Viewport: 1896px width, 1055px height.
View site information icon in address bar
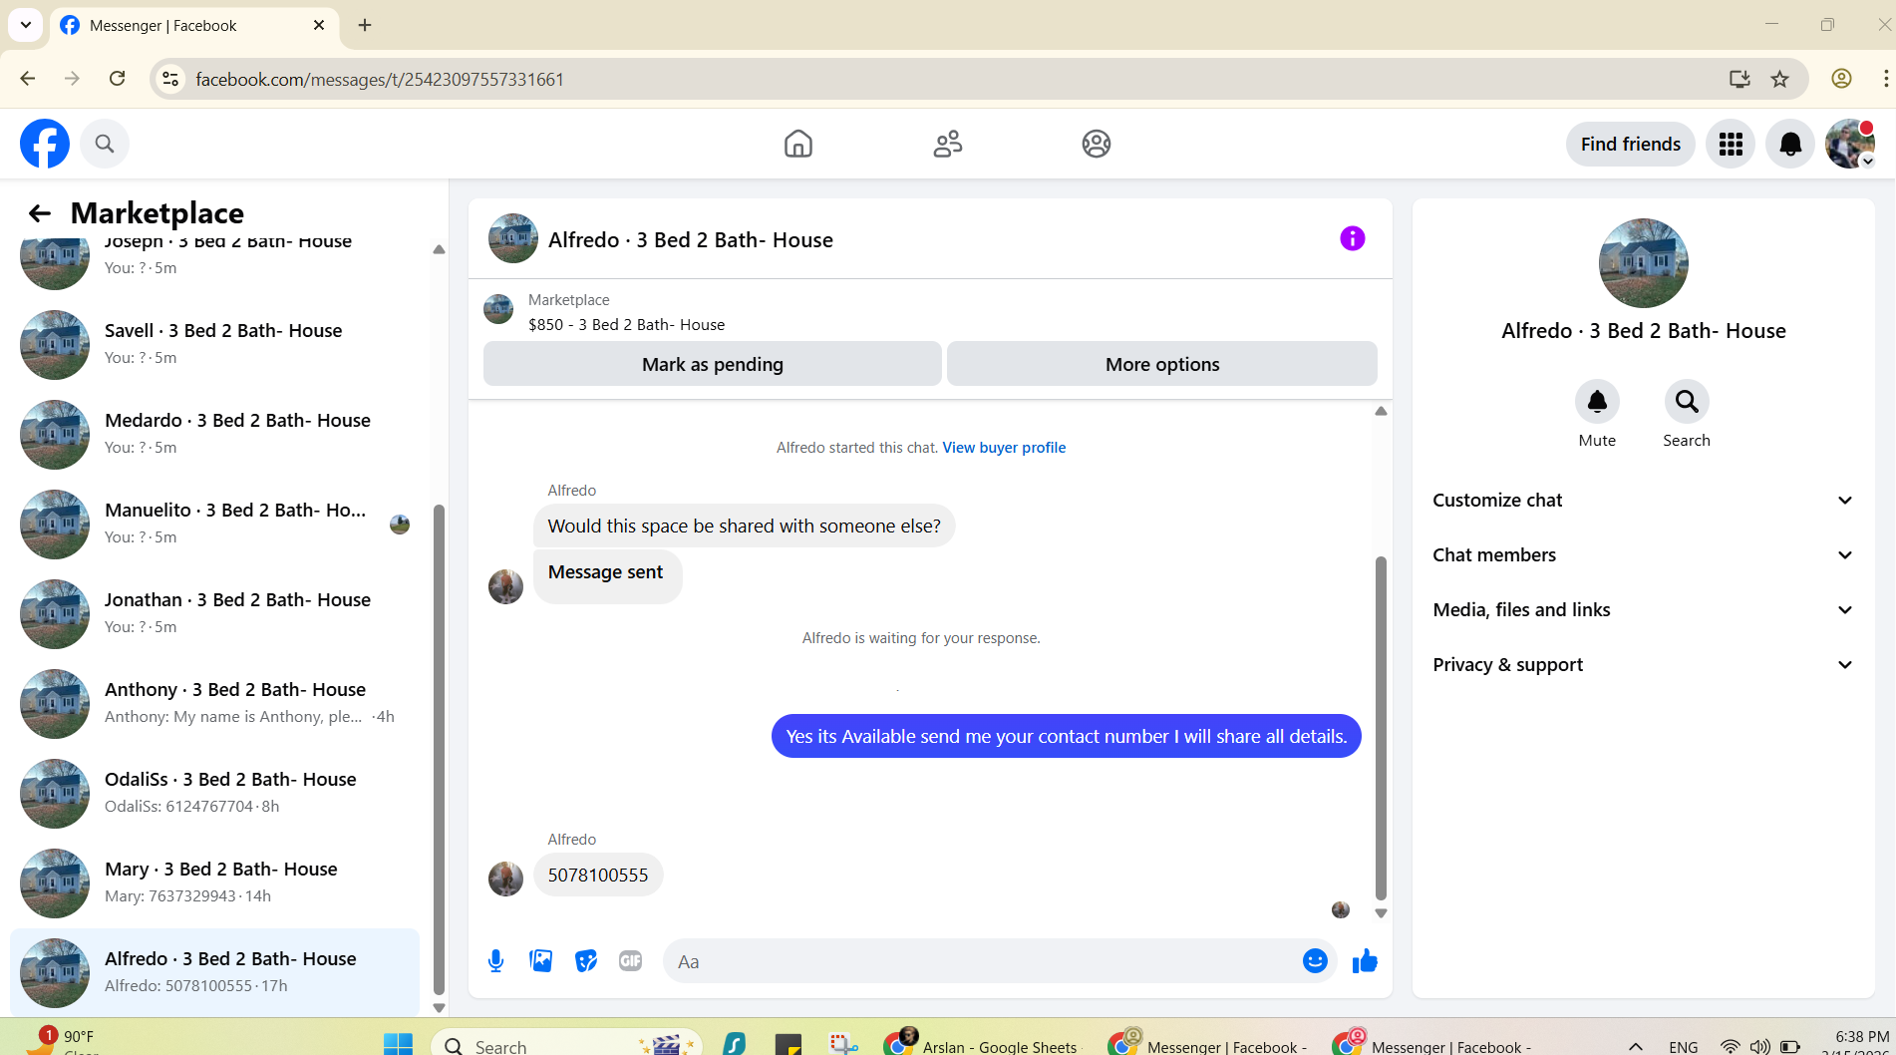point(170,79)
